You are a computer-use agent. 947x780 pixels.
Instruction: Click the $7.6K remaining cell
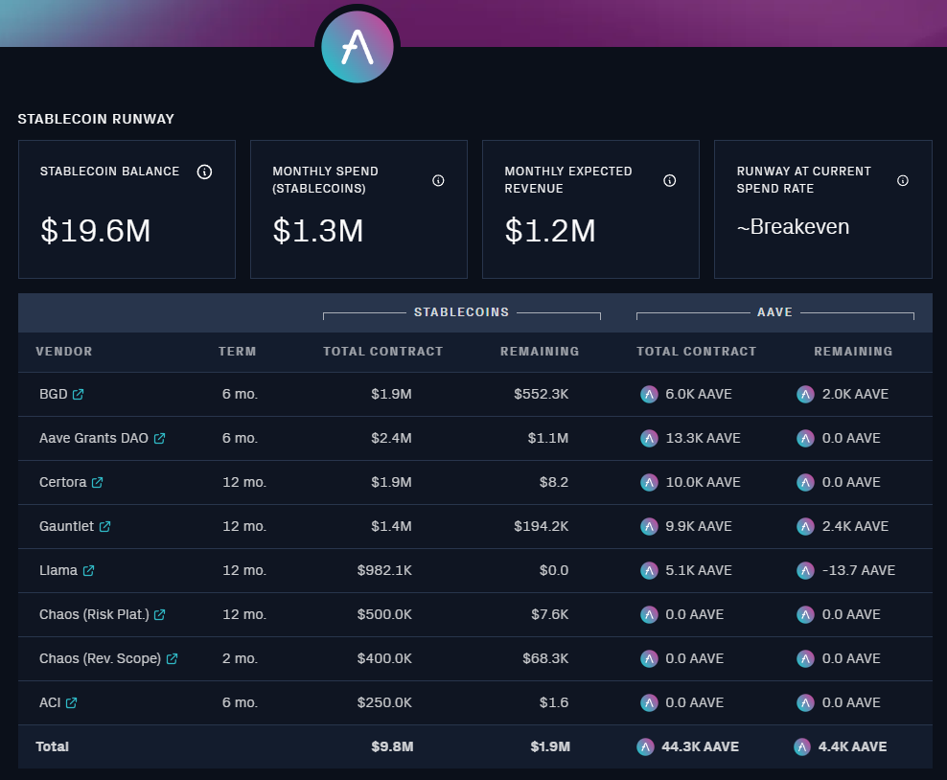549,614
